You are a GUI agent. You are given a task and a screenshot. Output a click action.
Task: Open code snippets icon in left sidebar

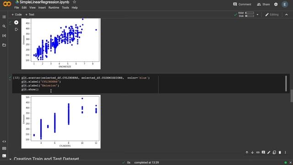4,142
